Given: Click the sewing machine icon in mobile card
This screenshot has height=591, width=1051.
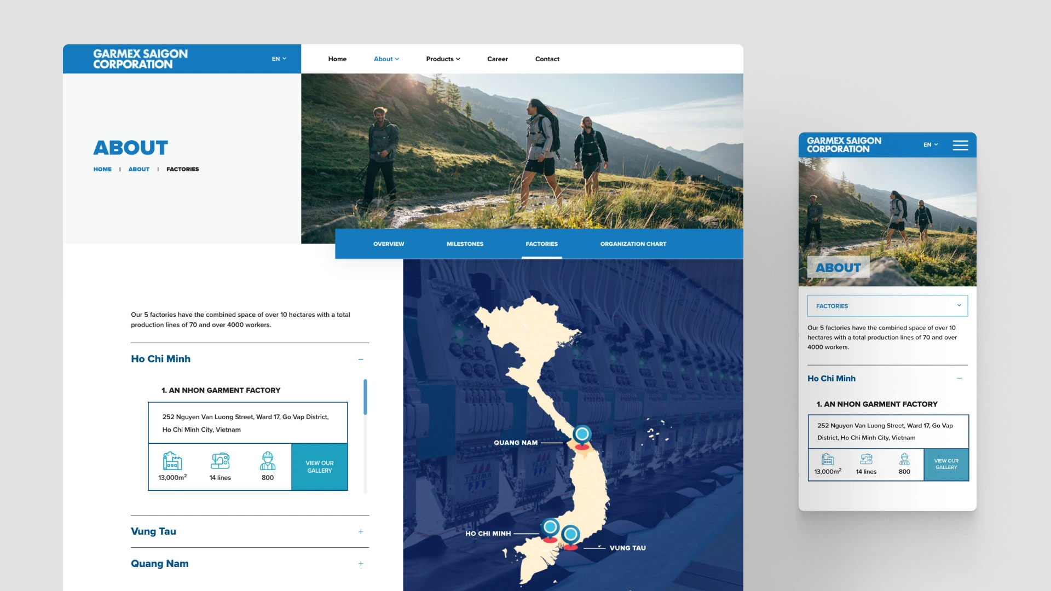Looking at the screenshot, I should pos(866,459).
